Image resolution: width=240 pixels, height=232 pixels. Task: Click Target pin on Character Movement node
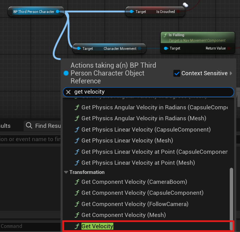coord(79,49)
